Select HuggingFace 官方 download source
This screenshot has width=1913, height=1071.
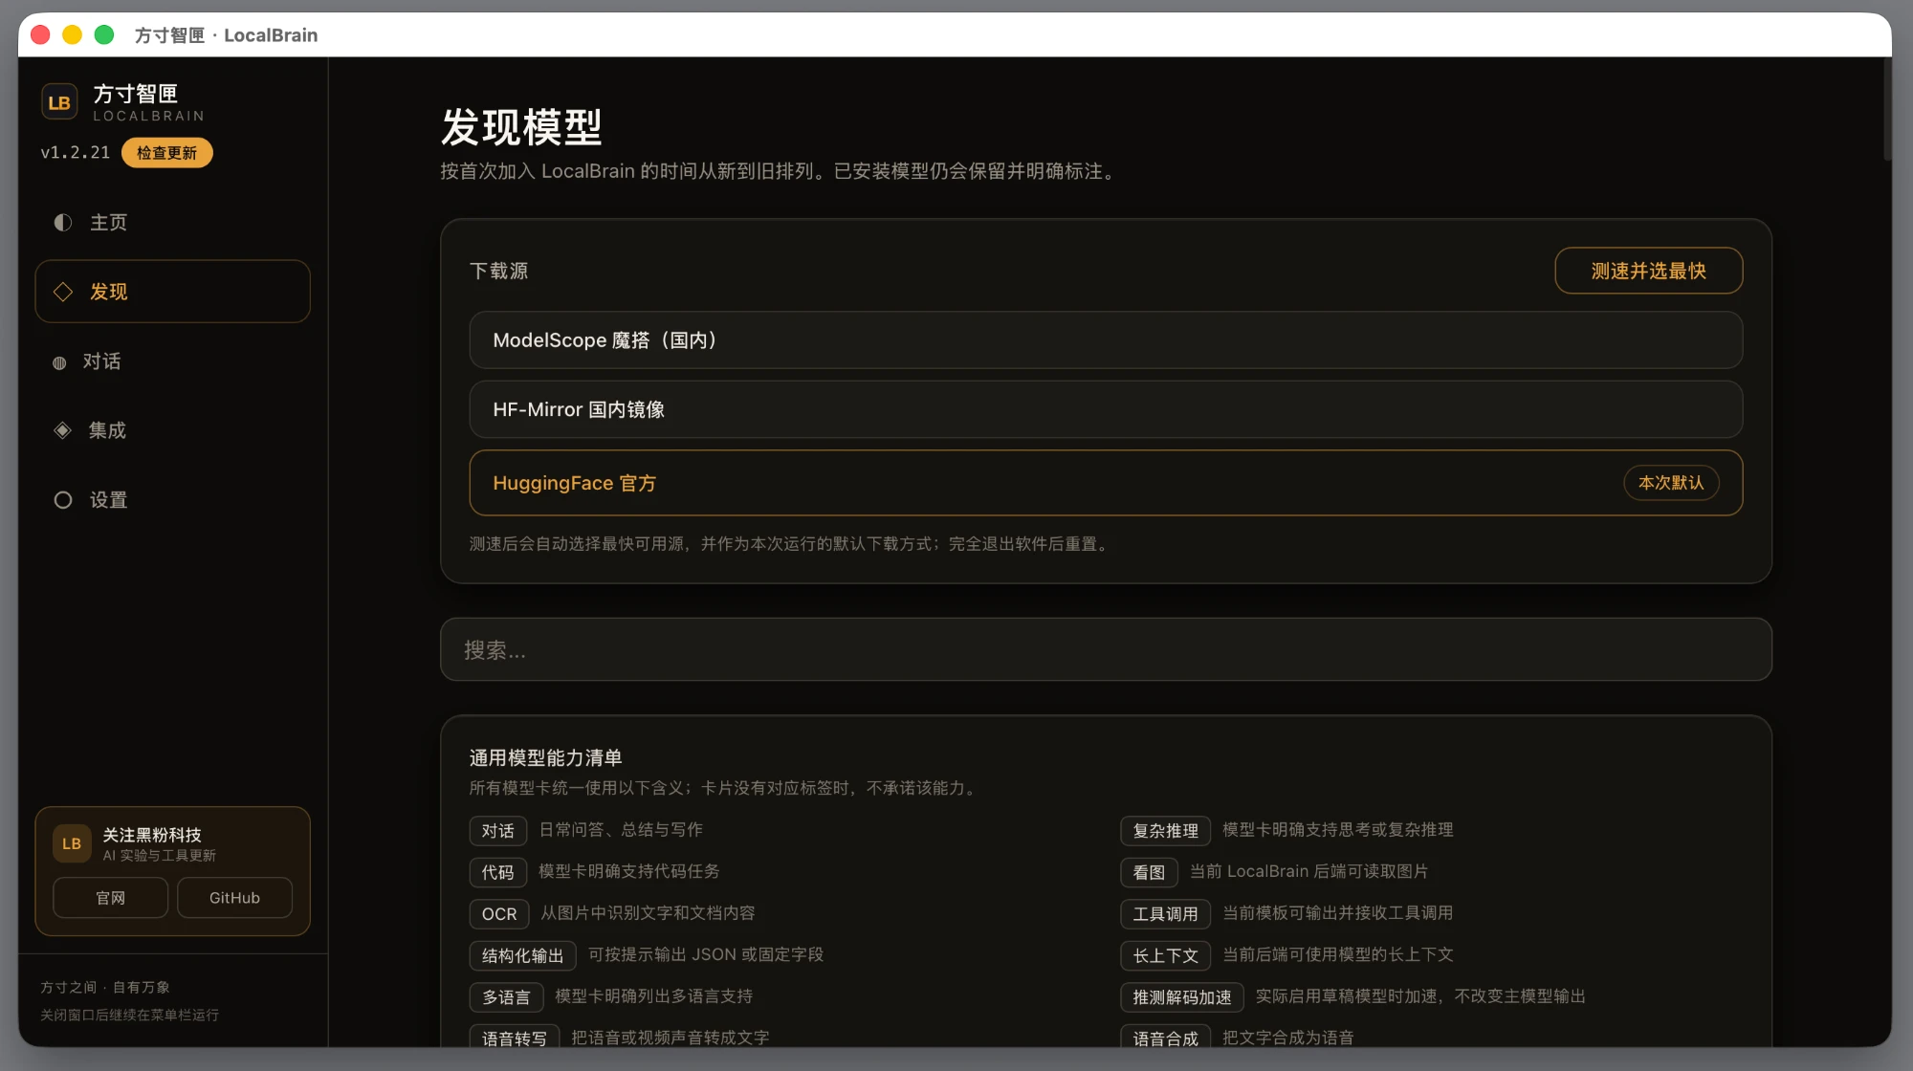(x=1106, y=483)
